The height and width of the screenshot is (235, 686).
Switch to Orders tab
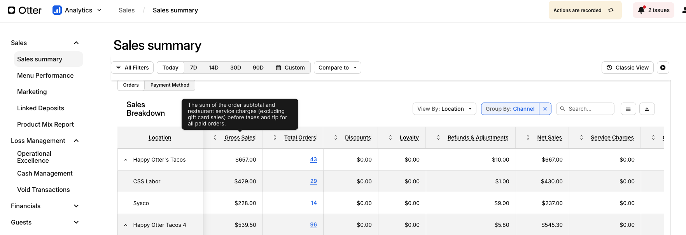[131, 85]
